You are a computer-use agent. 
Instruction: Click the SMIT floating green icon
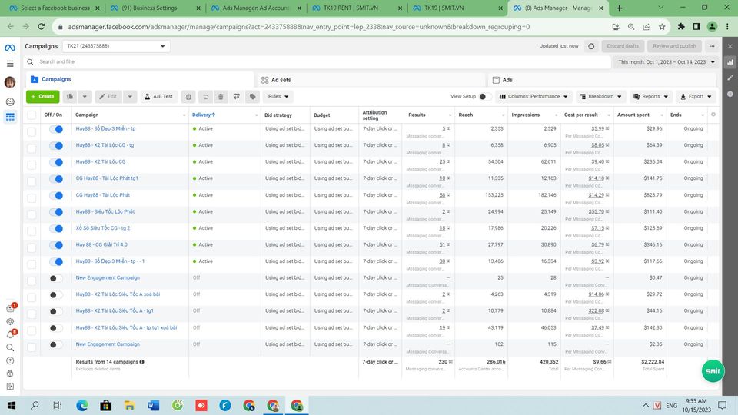point(713,371)
